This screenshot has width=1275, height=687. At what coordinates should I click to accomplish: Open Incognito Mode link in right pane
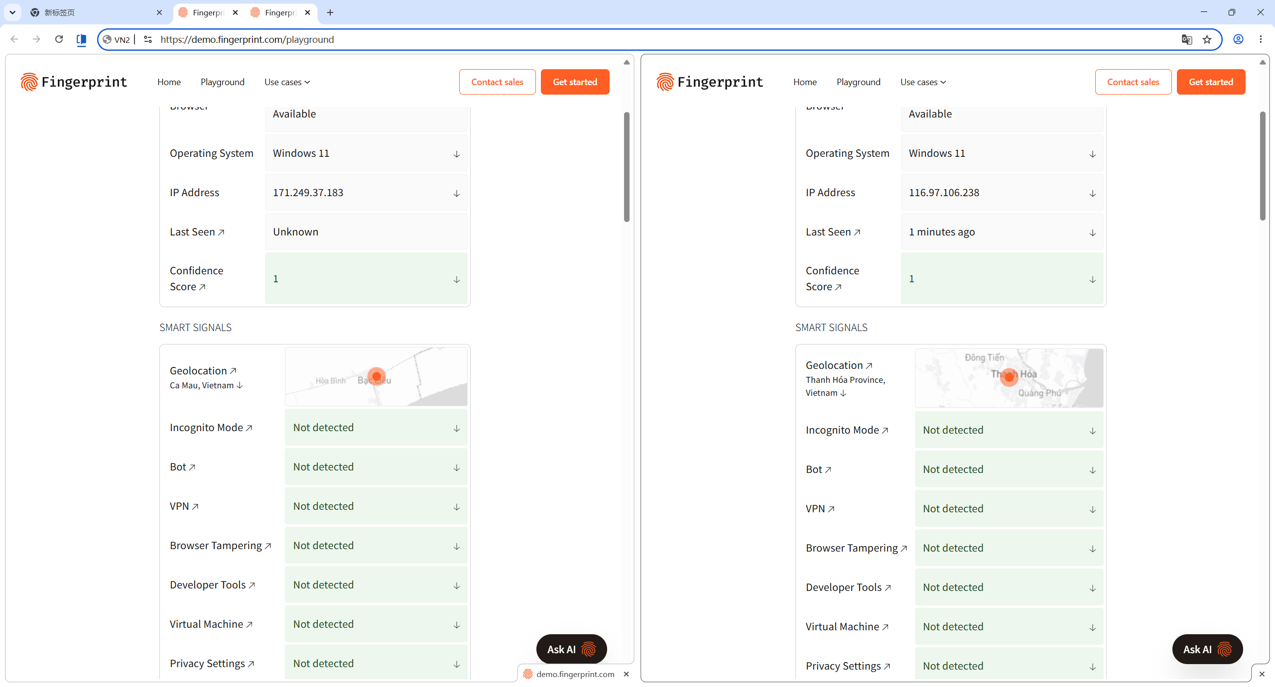click(x=847, y=430)
